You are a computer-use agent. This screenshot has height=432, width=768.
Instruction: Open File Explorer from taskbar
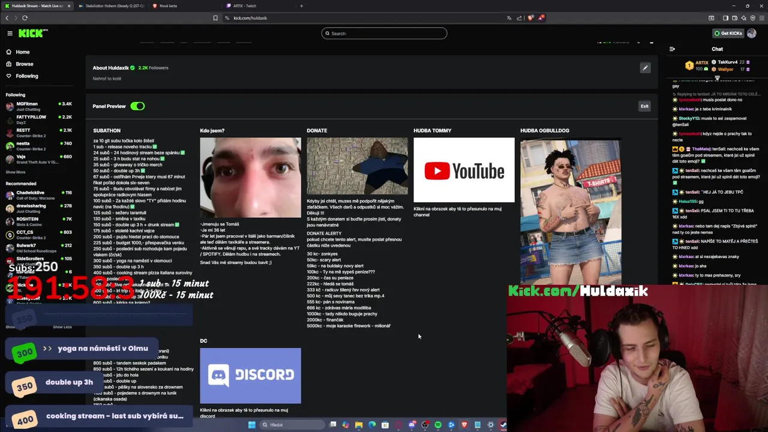point(359,425)
